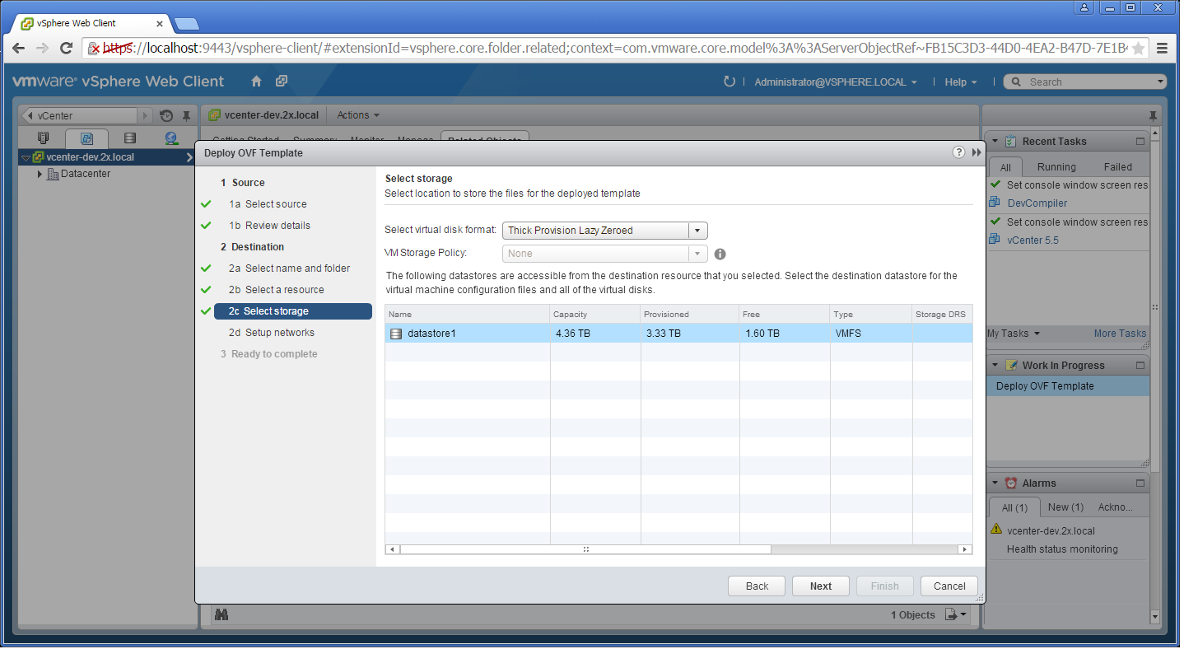Click the vSphere Search field
The height and width of the screenshot is (649, 1184).
tap(1085, 82)
